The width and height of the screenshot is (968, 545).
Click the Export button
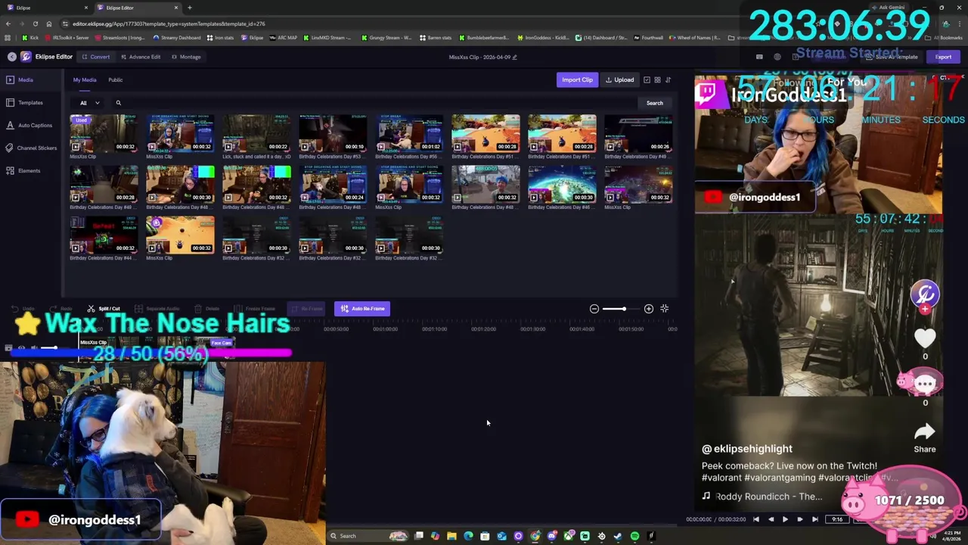pyautogui.click(x=943, y=57)
